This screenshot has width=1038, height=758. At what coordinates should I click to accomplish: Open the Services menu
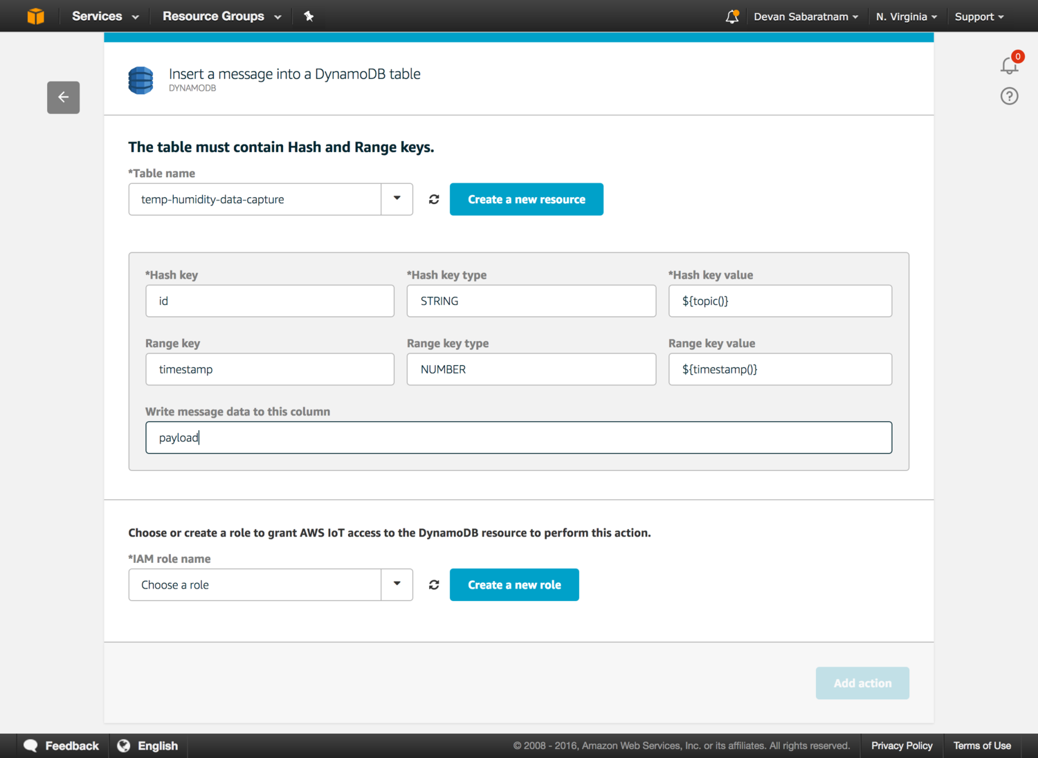point(105,16)
